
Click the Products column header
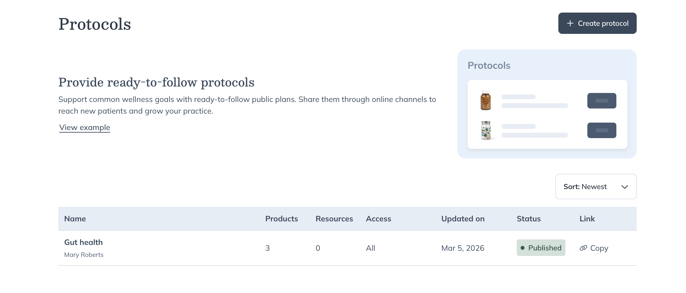point(281,219)
